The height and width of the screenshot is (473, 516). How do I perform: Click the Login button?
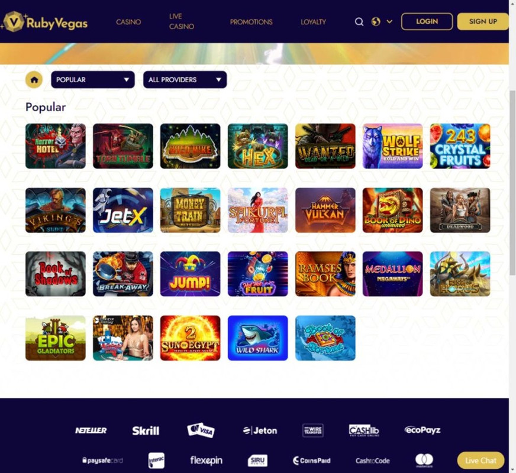tap(427, 22)
